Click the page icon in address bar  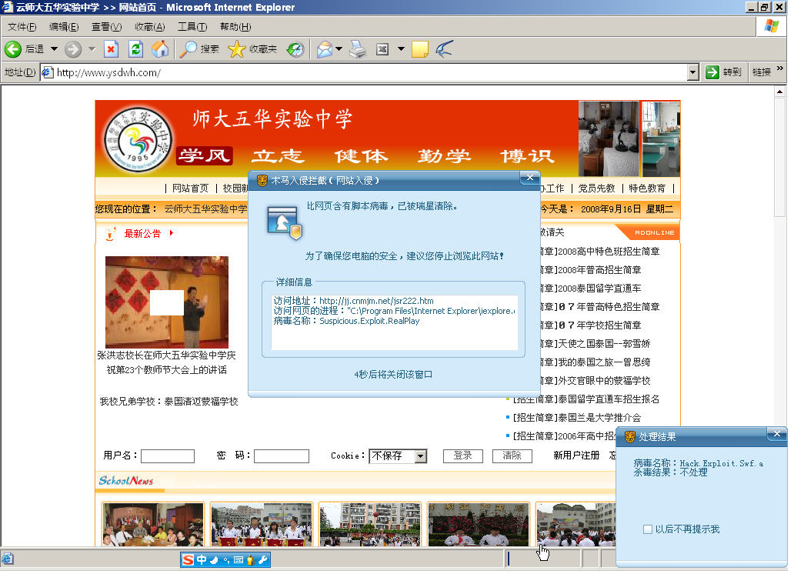pos(48,72)
